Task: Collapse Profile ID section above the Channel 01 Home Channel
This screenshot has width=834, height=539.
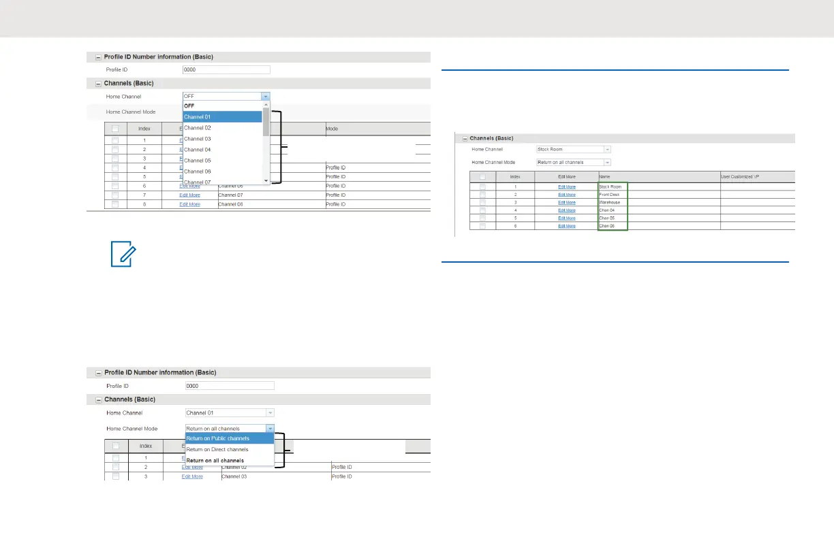Action: point(98,373)
